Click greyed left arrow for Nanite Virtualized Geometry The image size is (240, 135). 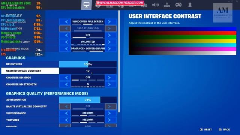coord(65,106)
